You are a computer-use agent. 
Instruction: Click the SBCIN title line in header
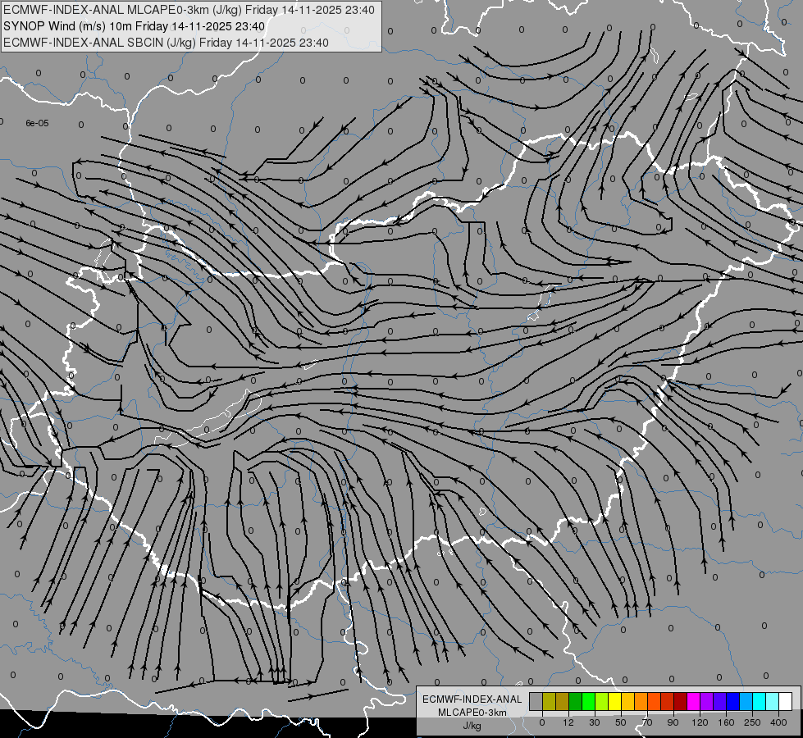point(166,43)
